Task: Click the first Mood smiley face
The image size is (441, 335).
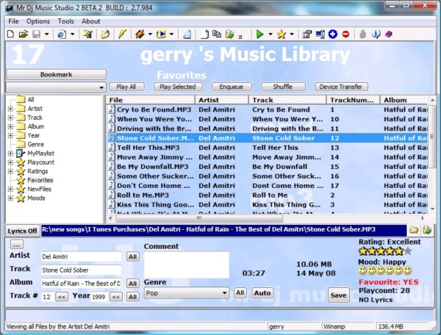Action: pos(363,271)
